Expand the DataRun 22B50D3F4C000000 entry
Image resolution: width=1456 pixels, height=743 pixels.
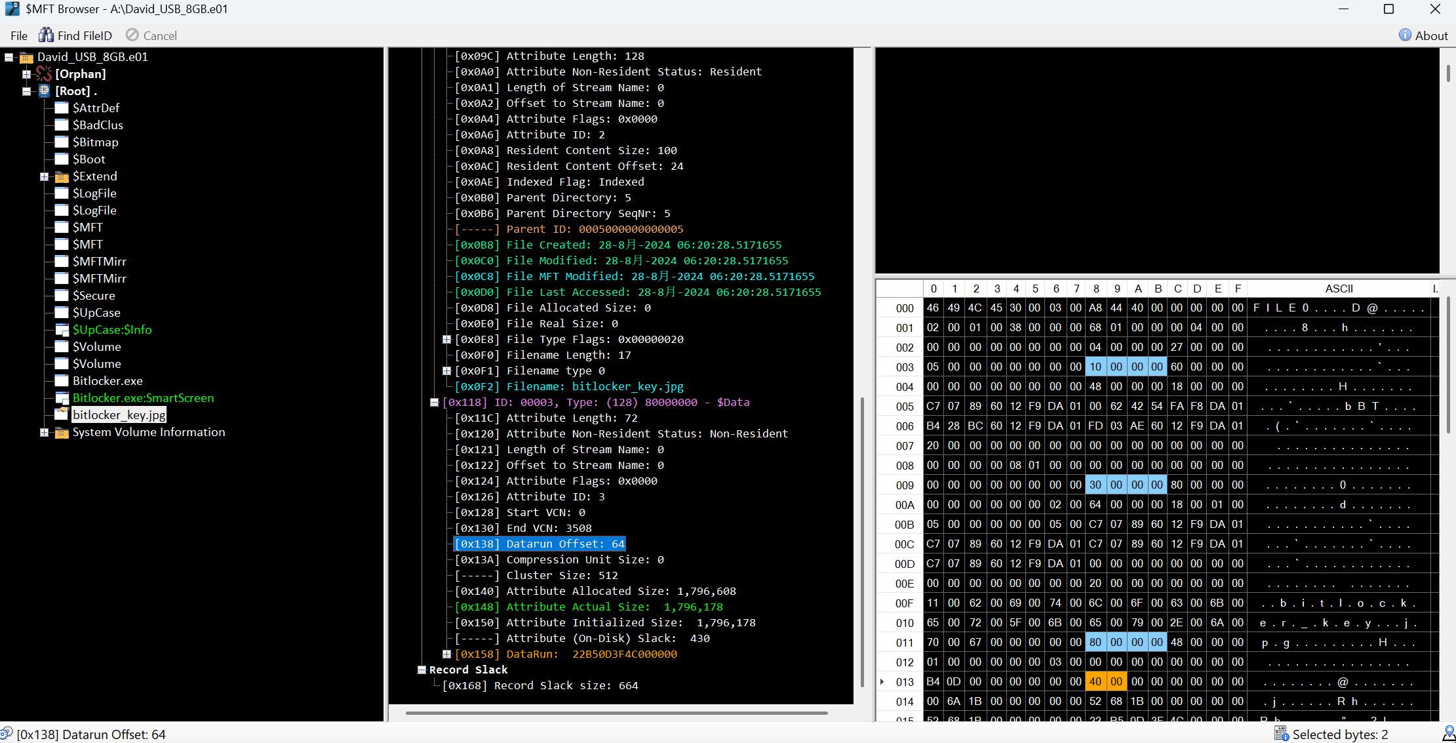click(x=446, y=654)
